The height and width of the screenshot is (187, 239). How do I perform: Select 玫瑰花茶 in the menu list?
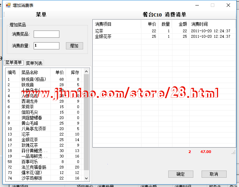(x=45, y=145)
